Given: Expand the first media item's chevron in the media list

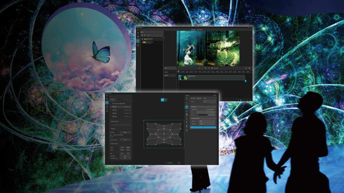Looking at the screenshot, I should click(159, 39).
